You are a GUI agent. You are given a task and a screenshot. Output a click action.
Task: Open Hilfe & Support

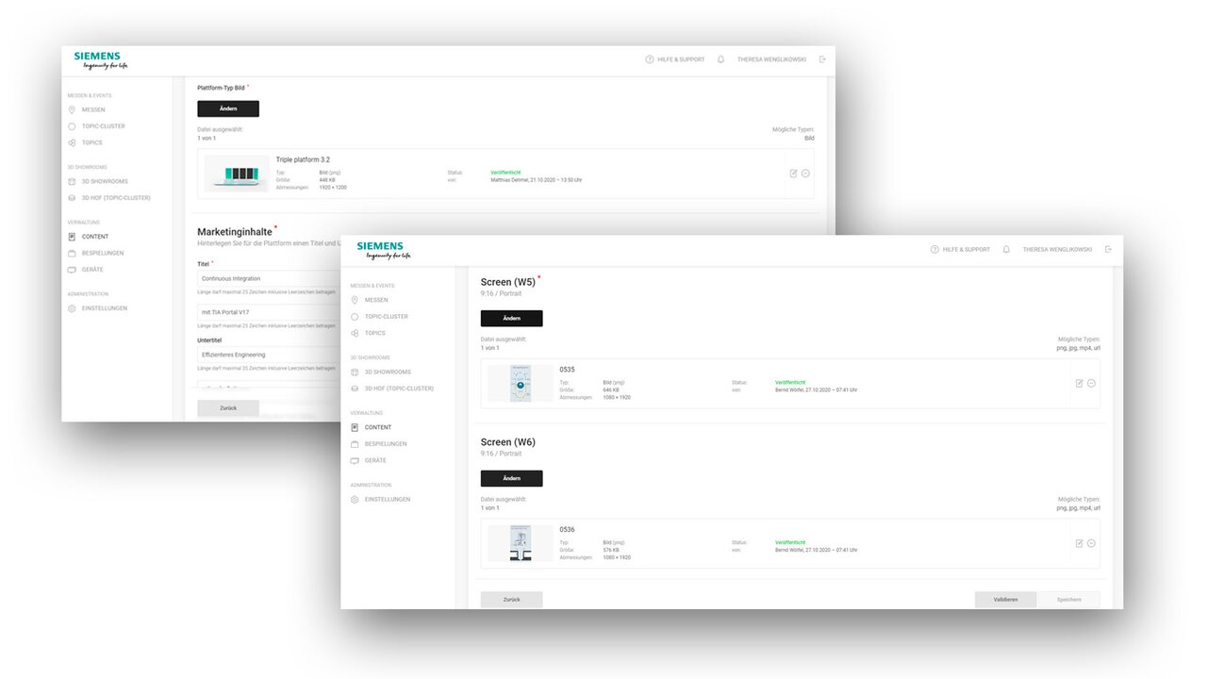pyautogui.click(x=960, y=249)
